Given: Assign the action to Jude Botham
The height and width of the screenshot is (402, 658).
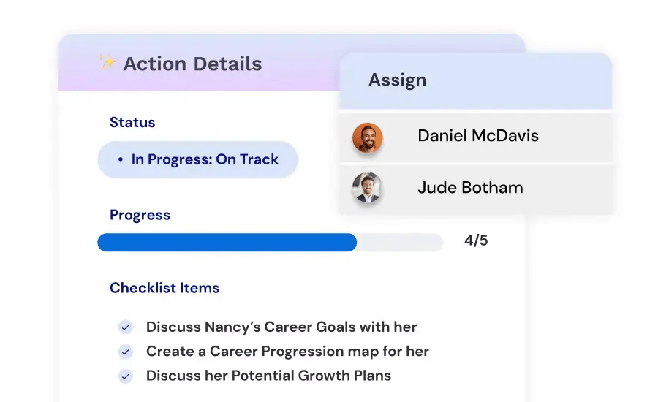Looking at the screenshot, I should [475, 188].
